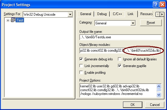Click into Object/library modules field

click(x=120, y=51)
